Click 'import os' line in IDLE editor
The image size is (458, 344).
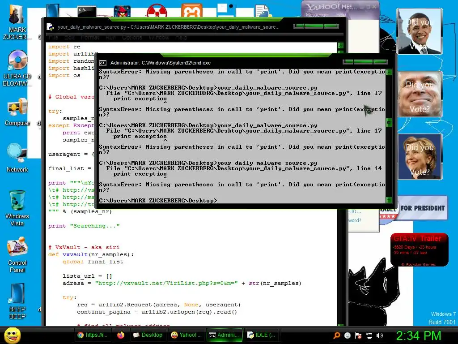click(x=64, y=75)
